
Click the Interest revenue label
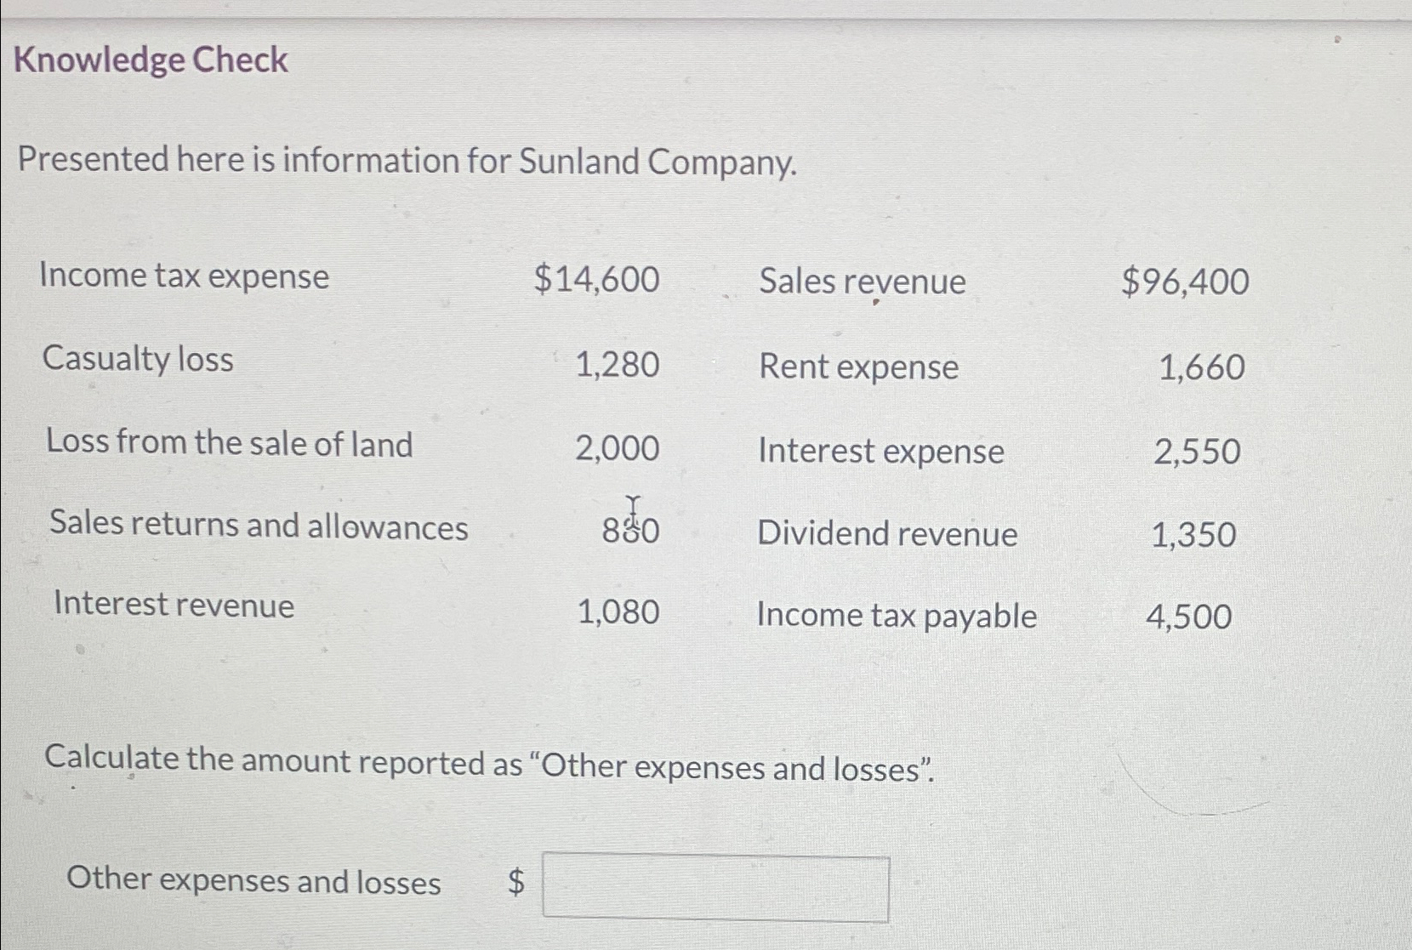[x=172, y=605]
